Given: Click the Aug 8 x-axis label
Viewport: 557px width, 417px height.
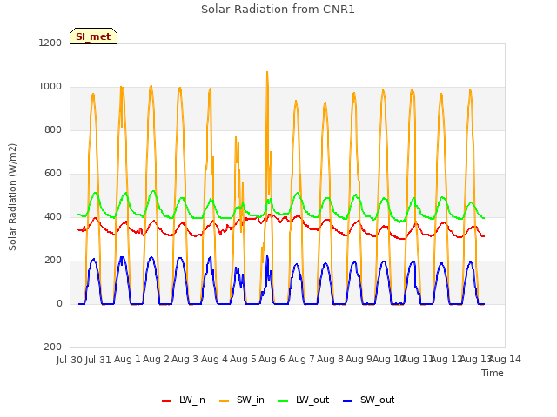Looking at the screenshot, I should (330, 359).
